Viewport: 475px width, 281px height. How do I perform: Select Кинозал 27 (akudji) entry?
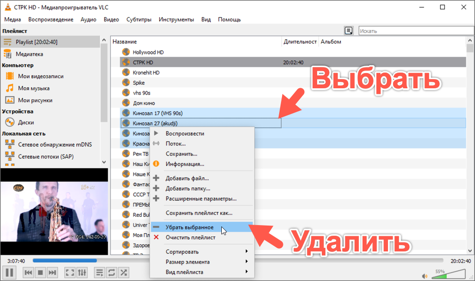click(155, 123)
